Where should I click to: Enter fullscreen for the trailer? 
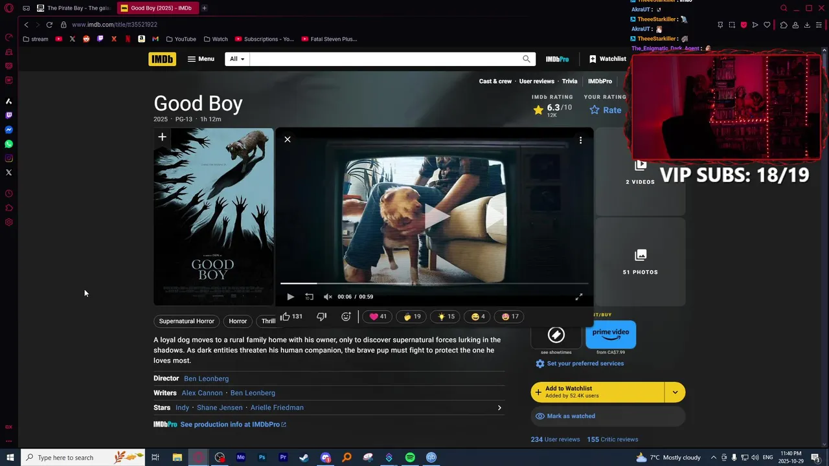point(579,296)
